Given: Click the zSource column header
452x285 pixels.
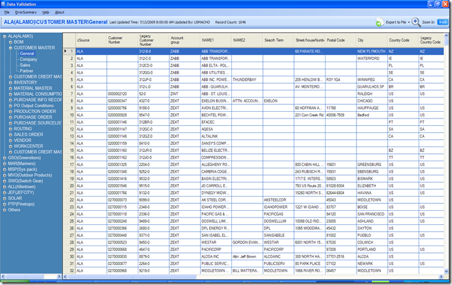Looking at the screenshot, I should coord(91,40).
